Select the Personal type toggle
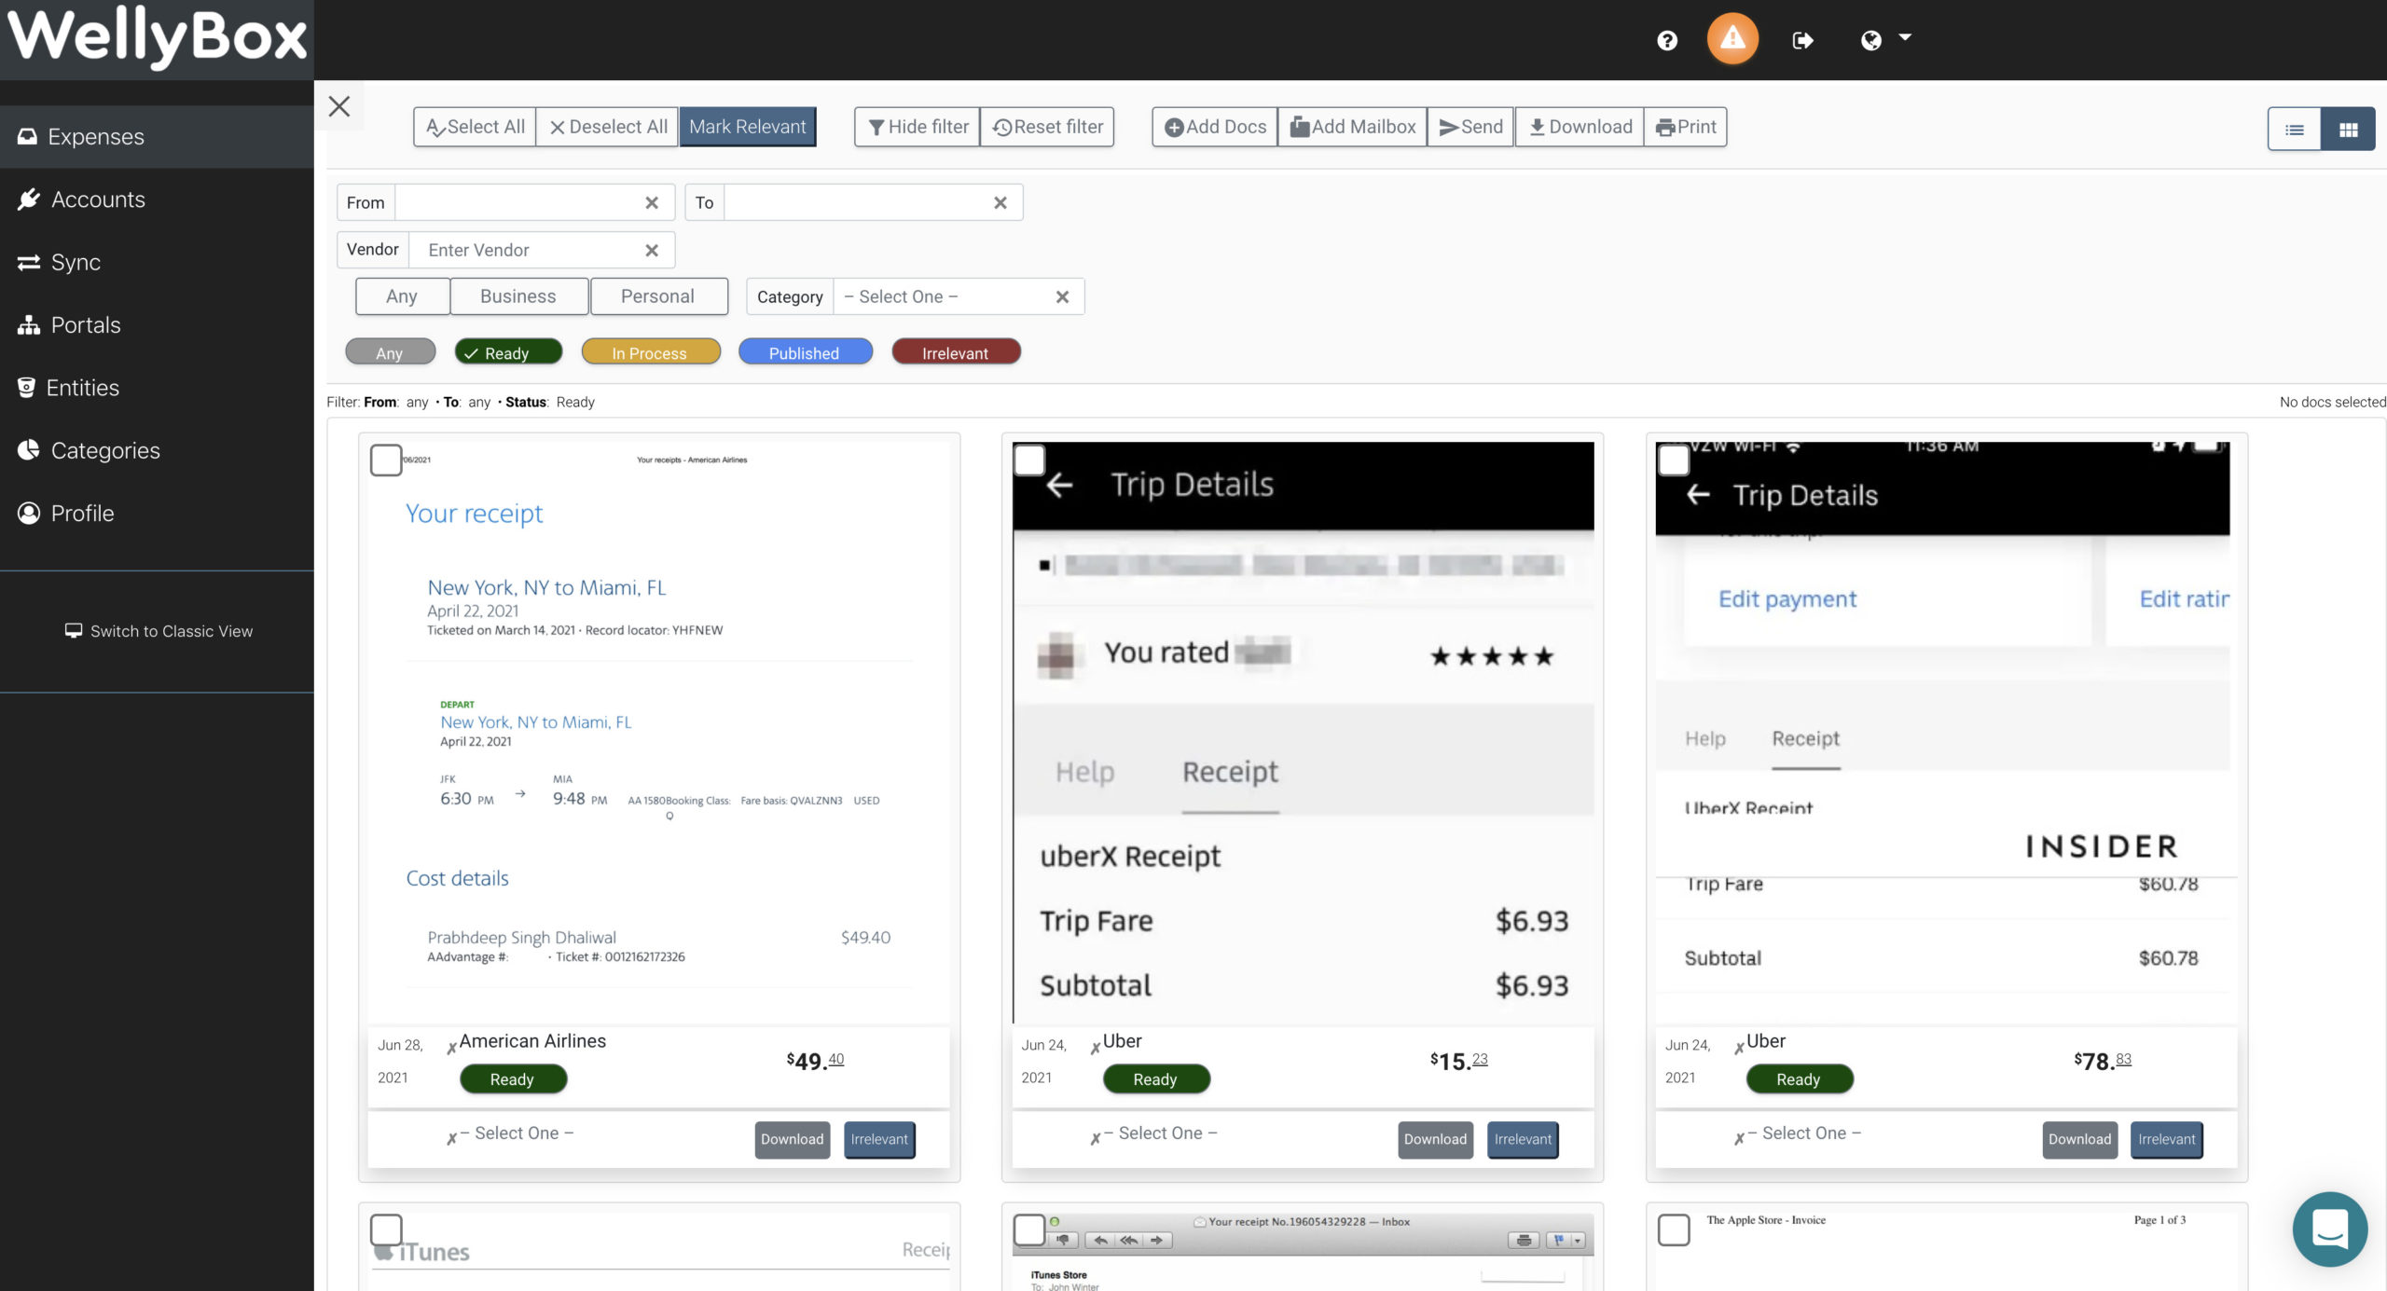This screenshot has height=1291, width=2387. pyautogui.click(x=658, y=296)
